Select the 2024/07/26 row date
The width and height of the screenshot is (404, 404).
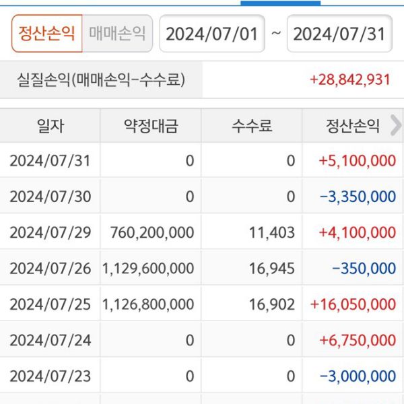(50, 269)
